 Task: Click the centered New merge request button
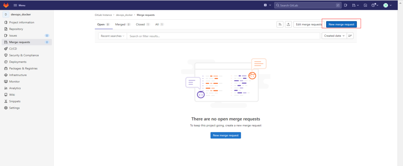pyautogui.click(x=226, y=135)
